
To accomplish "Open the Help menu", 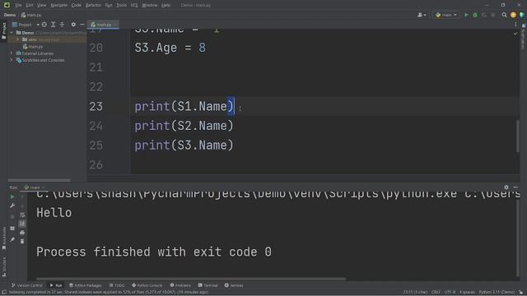I will [x=166, y=5].
